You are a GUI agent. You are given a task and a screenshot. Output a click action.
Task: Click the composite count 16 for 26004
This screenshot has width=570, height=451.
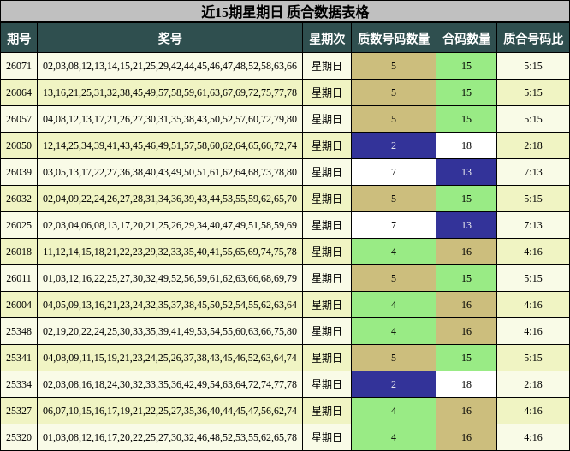click(466, 305)
